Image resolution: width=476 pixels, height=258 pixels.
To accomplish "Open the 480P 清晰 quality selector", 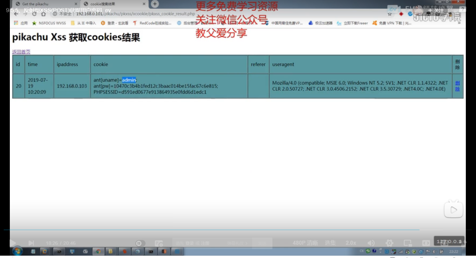I will pos(304,243).
